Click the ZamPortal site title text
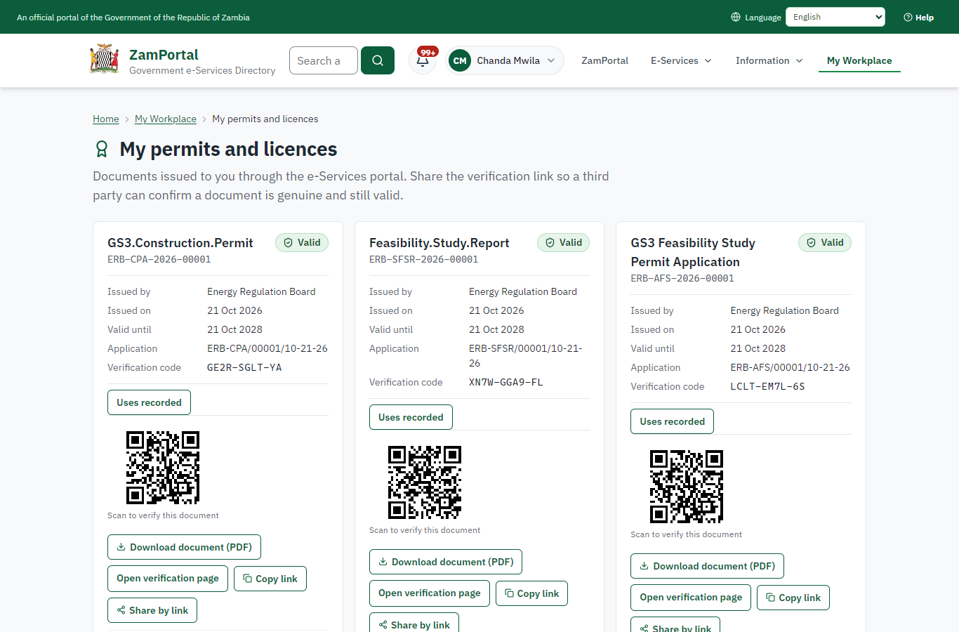 pos(164,54)
